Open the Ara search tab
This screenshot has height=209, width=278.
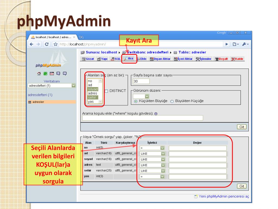pyautogui.click(x=129, y=59)
